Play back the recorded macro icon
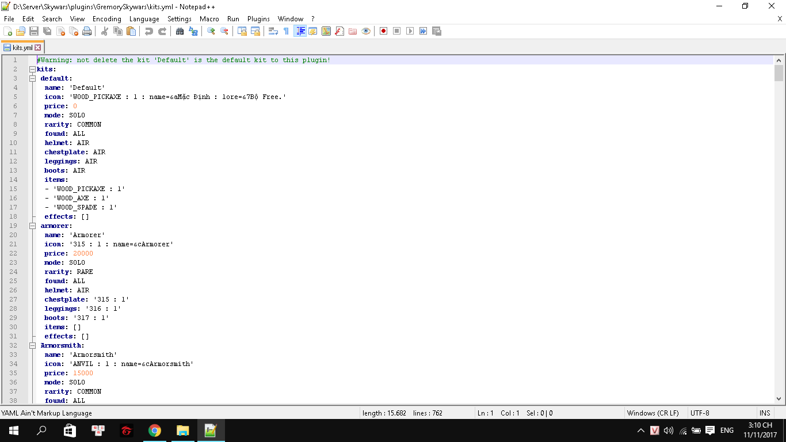The image size is (786, 442). tap(410, 31)
